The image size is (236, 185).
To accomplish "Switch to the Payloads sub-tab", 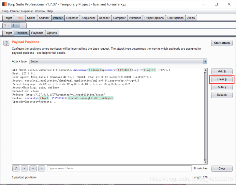I will tap(37, 33).
